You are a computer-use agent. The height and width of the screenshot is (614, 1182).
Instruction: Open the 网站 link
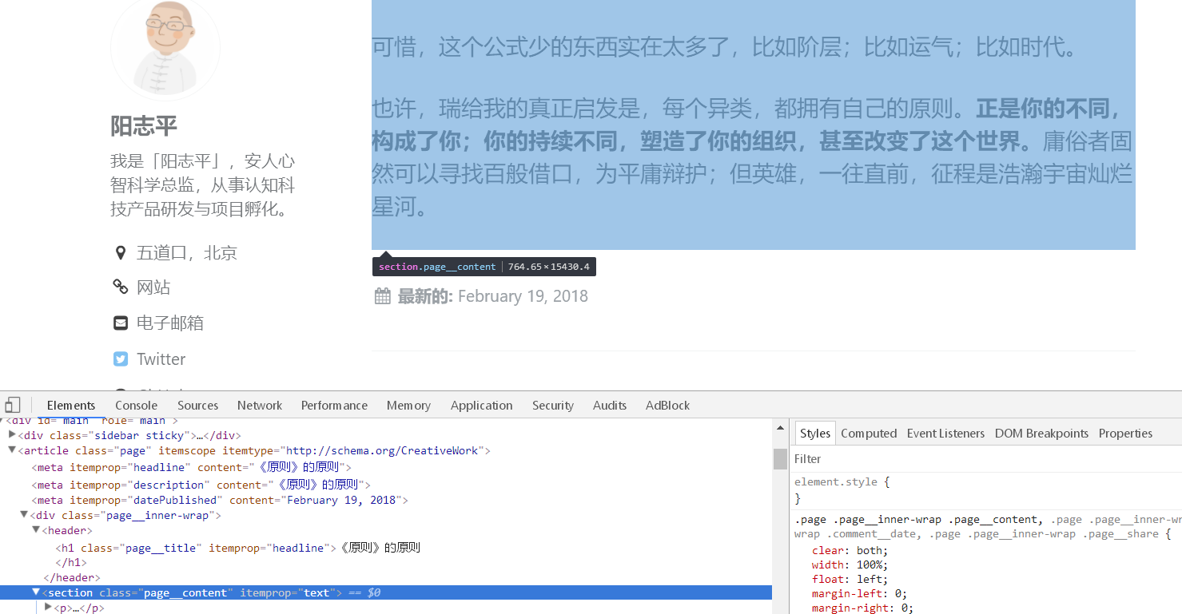(x=153, y=287)
